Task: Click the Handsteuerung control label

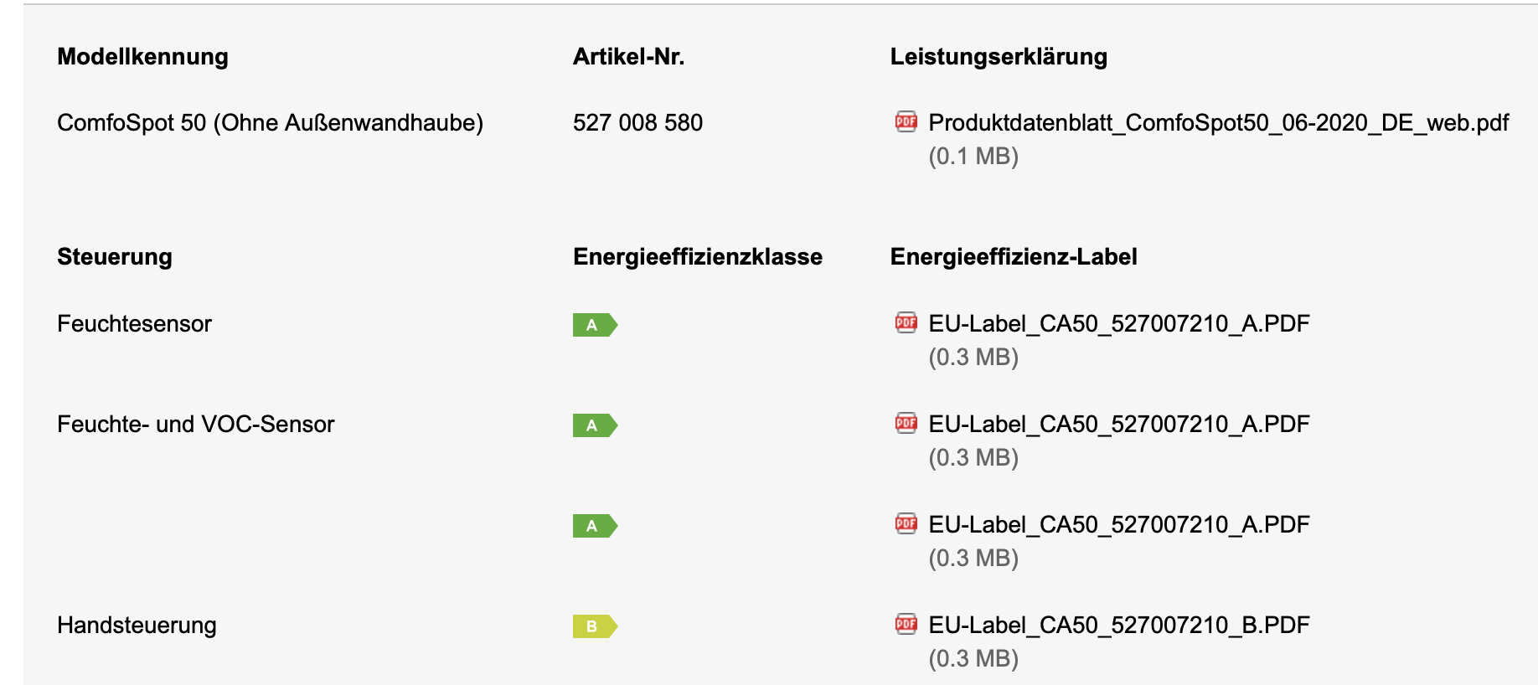Action: point(137,626)
